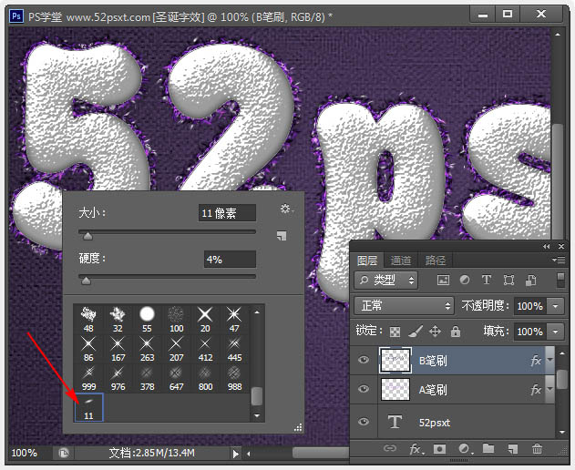Create a new layer via bottom icon
This screenshot has width=575, height=470.
(513, 449)
